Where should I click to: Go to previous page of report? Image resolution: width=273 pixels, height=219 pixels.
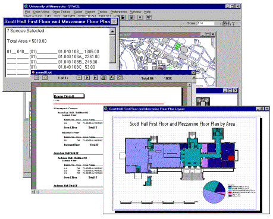(x=45, y=78)
